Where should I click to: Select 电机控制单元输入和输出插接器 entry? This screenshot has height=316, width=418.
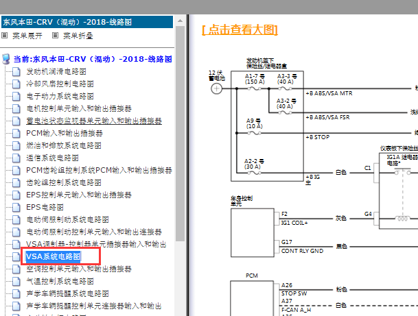(79, 108)
